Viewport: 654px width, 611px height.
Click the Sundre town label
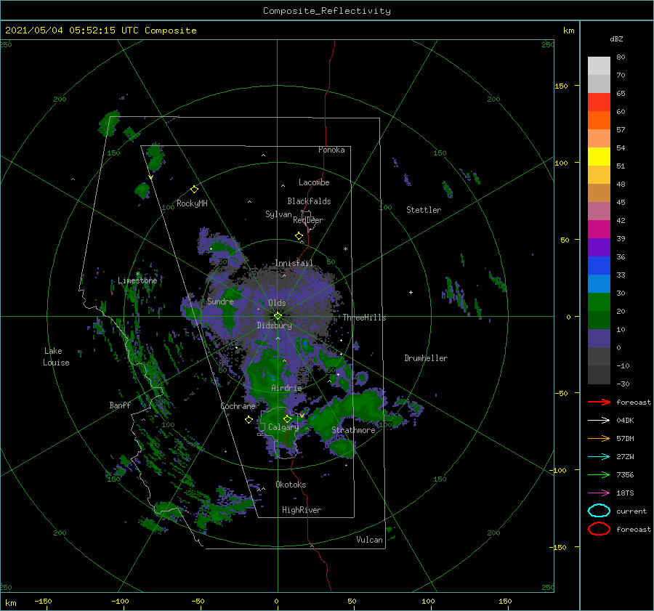[x=220, y=302]
